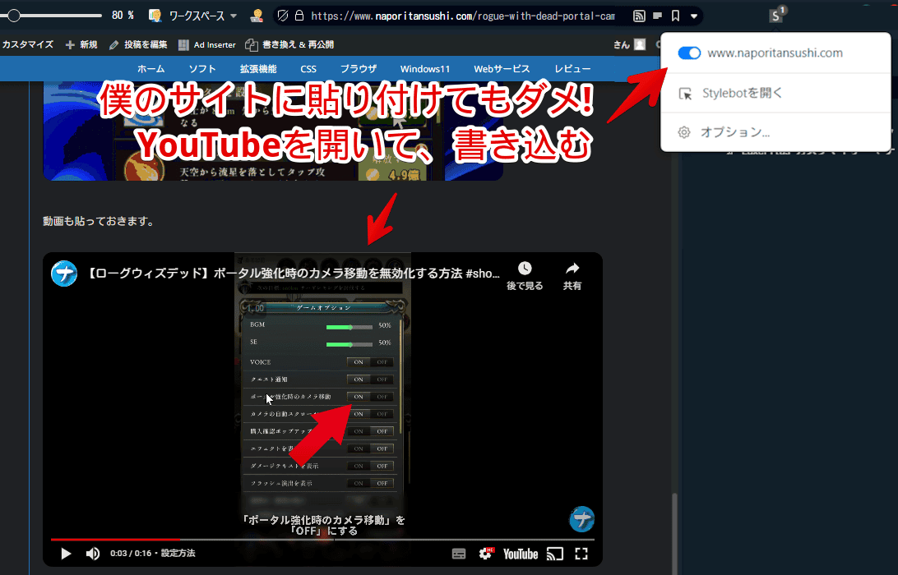
Task: Click the channel watermark logo on video
Action: 582,519
